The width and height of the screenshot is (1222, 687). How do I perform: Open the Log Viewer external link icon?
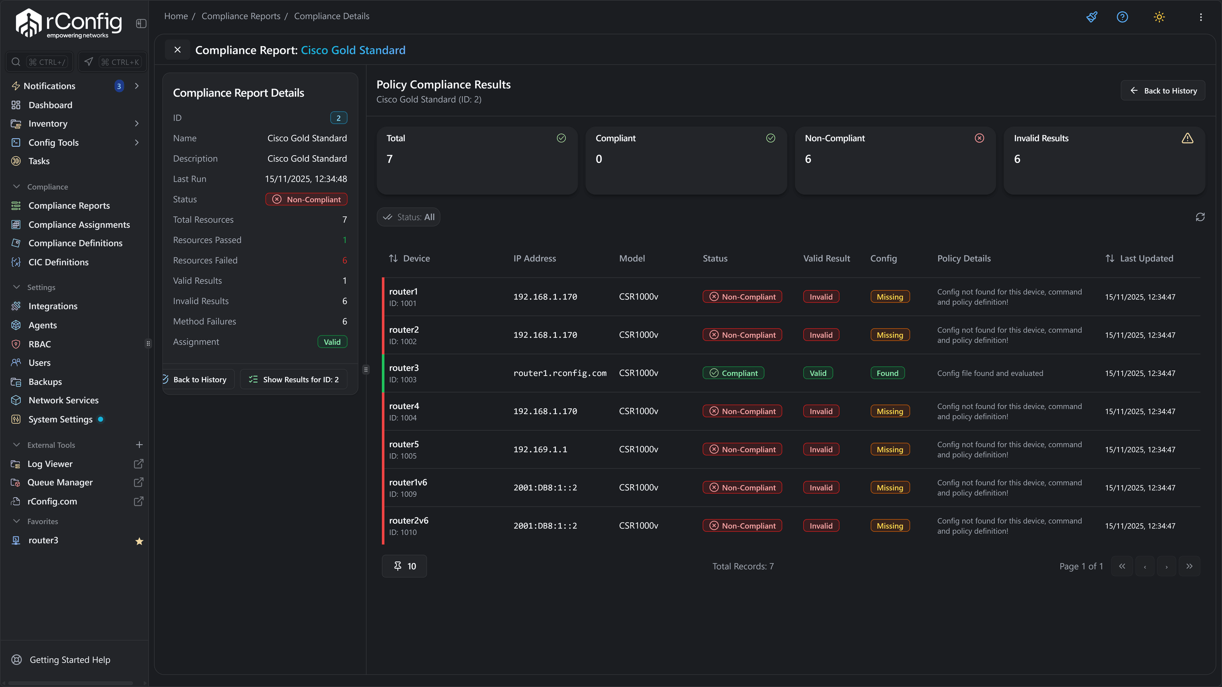point(138,464)
